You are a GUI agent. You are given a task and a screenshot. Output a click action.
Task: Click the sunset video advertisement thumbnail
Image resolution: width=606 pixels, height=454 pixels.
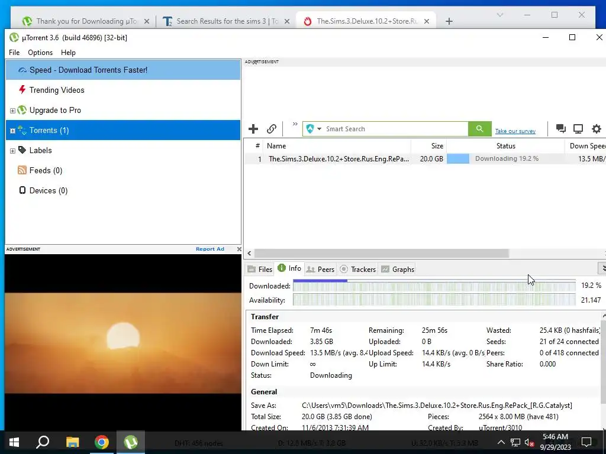[x=123, y=342]
